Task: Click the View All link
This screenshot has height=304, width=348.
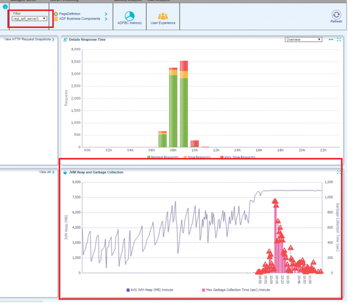Action: [46, 172]
